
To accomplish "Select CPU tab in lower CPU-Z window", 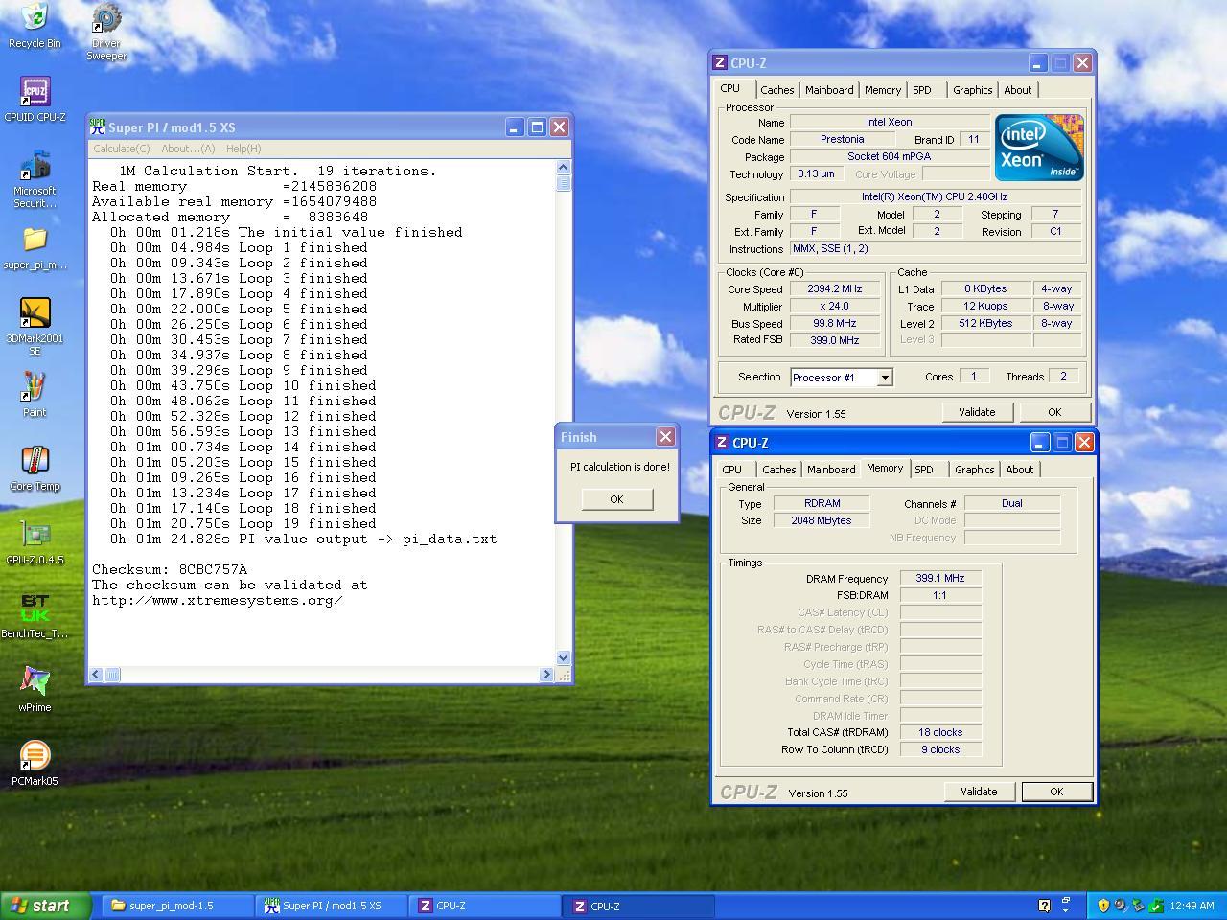I will (732, 470).
